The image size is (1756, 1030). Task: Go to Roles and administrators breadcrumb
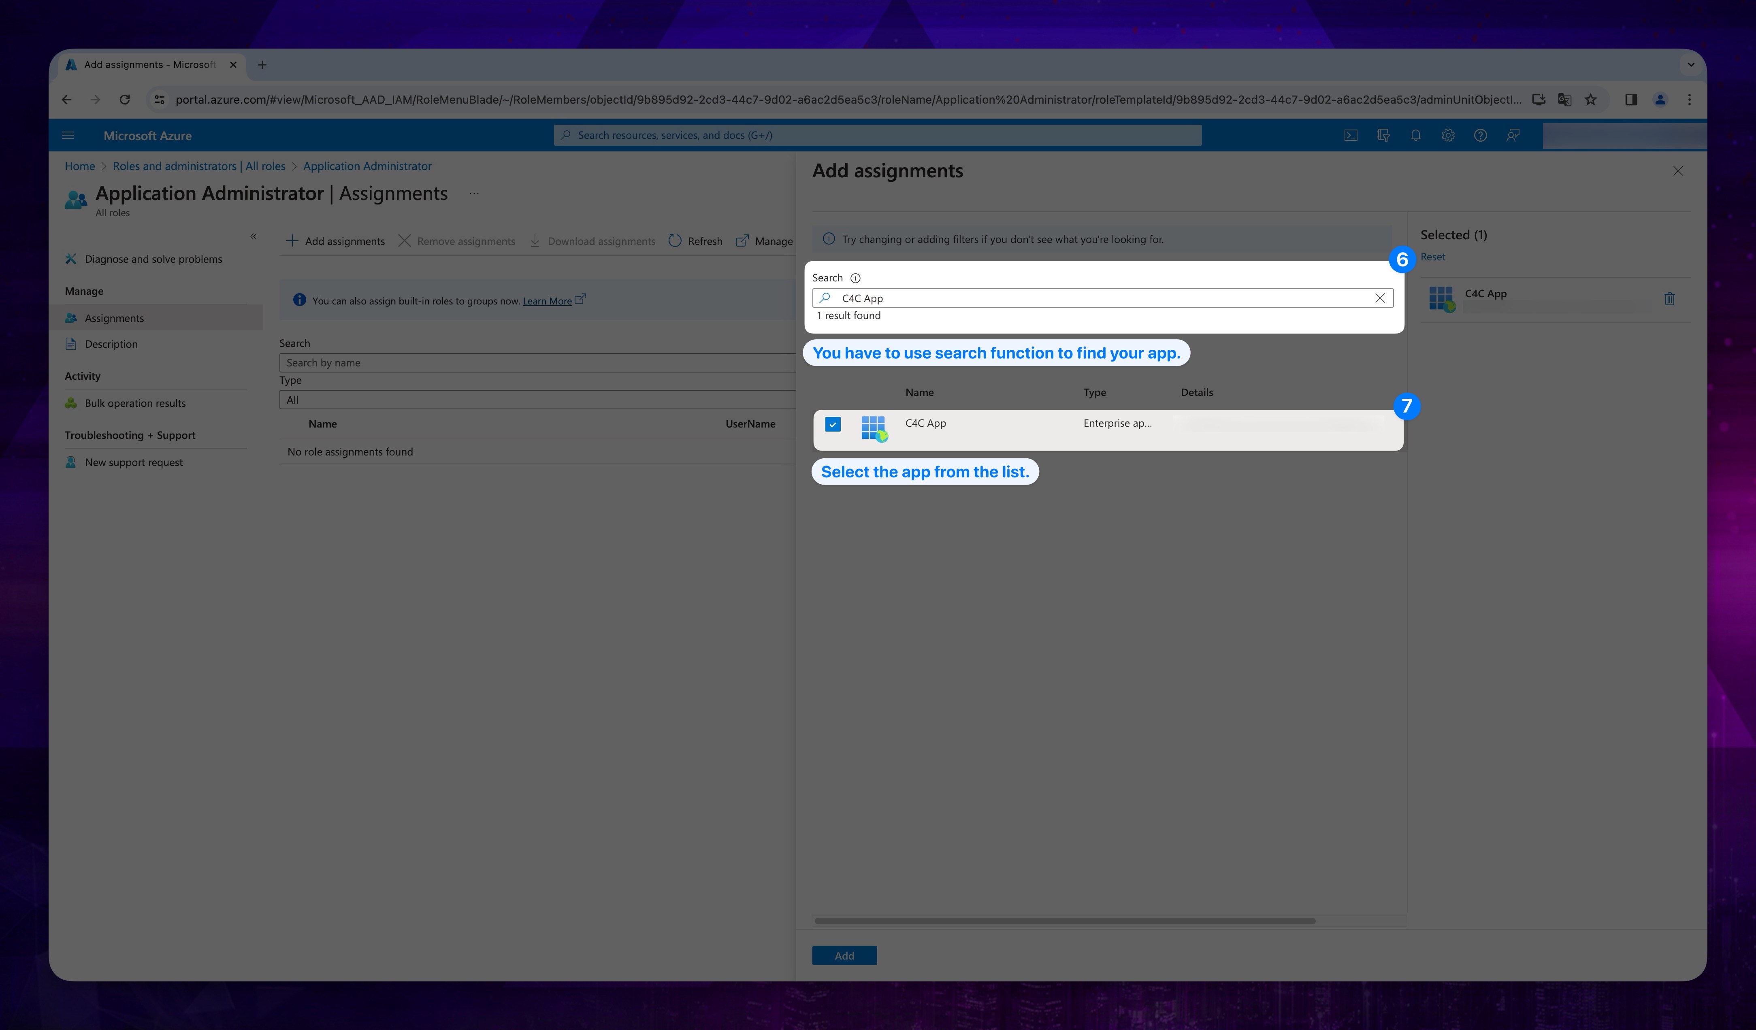point(199,166)
